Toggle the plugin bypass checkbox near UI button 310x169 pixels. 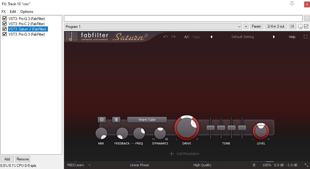click(306, 26)
